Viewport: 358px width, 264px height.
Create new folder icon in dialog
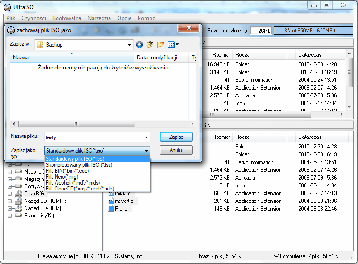[x=160, y=45]
